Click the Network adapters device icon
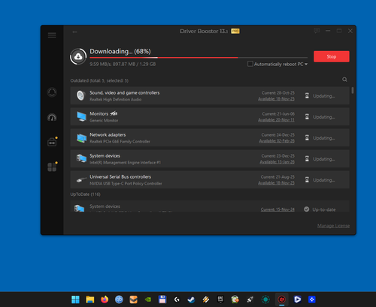 pos(81,138)
